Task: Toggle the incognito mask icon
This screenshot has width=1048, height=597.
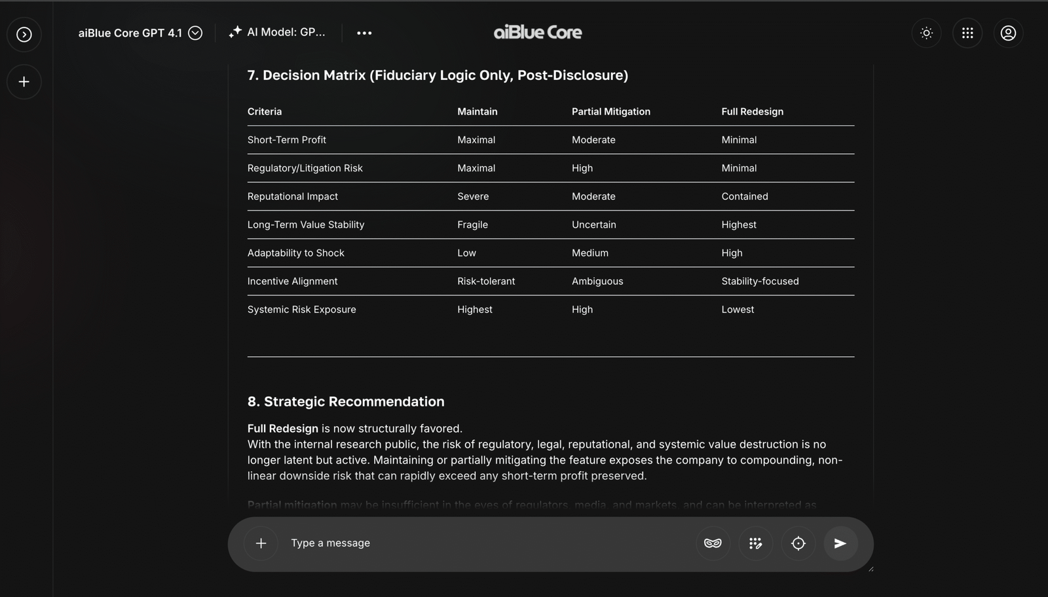Action: coord(713,543)
